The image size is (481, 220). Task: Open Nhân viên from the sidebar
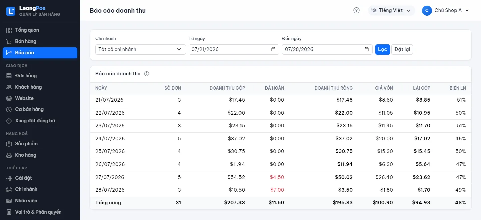[40, 201]
